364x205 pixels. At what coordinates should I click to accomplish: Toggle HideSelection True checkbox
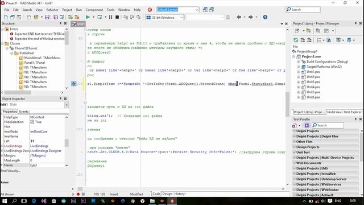tap(32, 122)
